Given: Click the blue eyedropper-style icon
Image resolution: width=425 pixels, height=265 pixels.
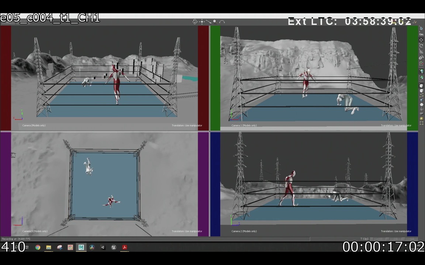Looking at the screenshot, I should pyautogui.click(x=421, y=100).
